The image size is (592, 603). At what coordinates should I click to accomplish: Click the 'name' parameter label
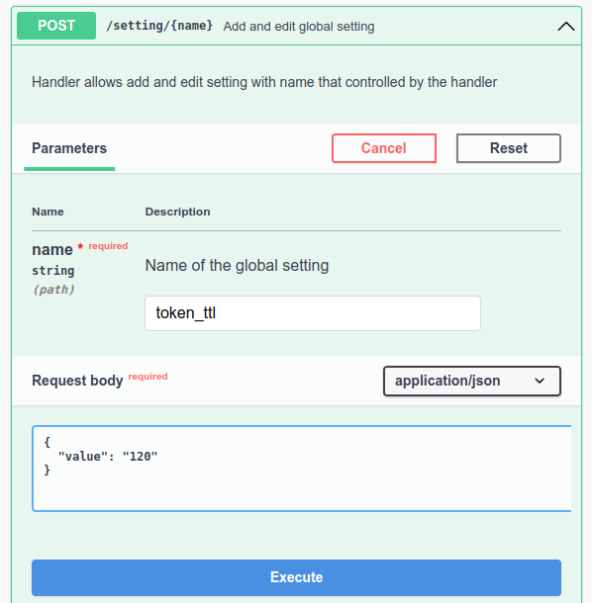point(52,249)
